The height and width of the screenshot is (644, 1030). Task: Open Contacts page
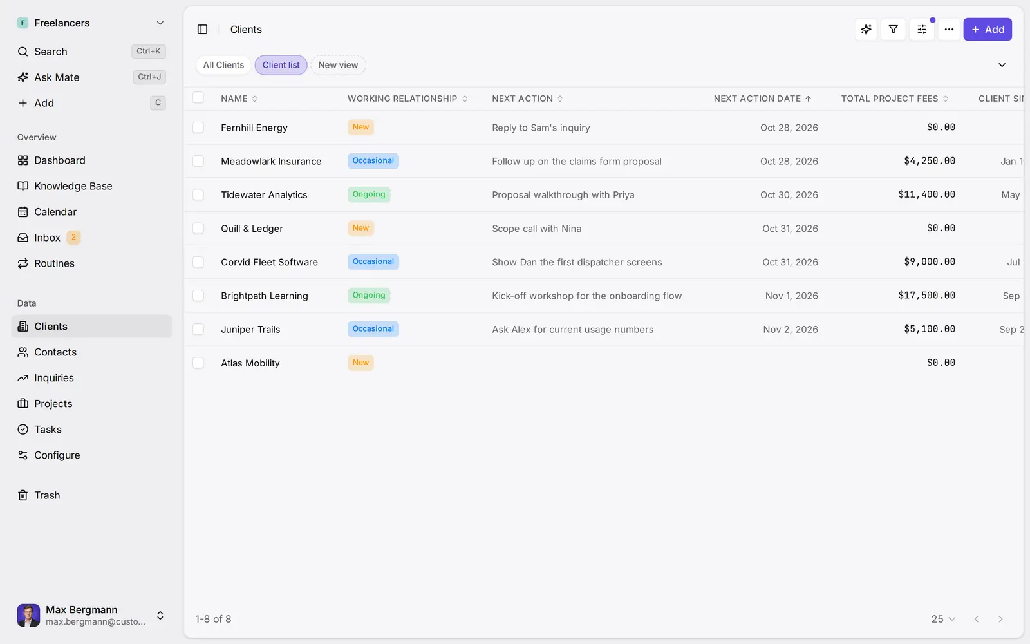click(x=91, y=352)
